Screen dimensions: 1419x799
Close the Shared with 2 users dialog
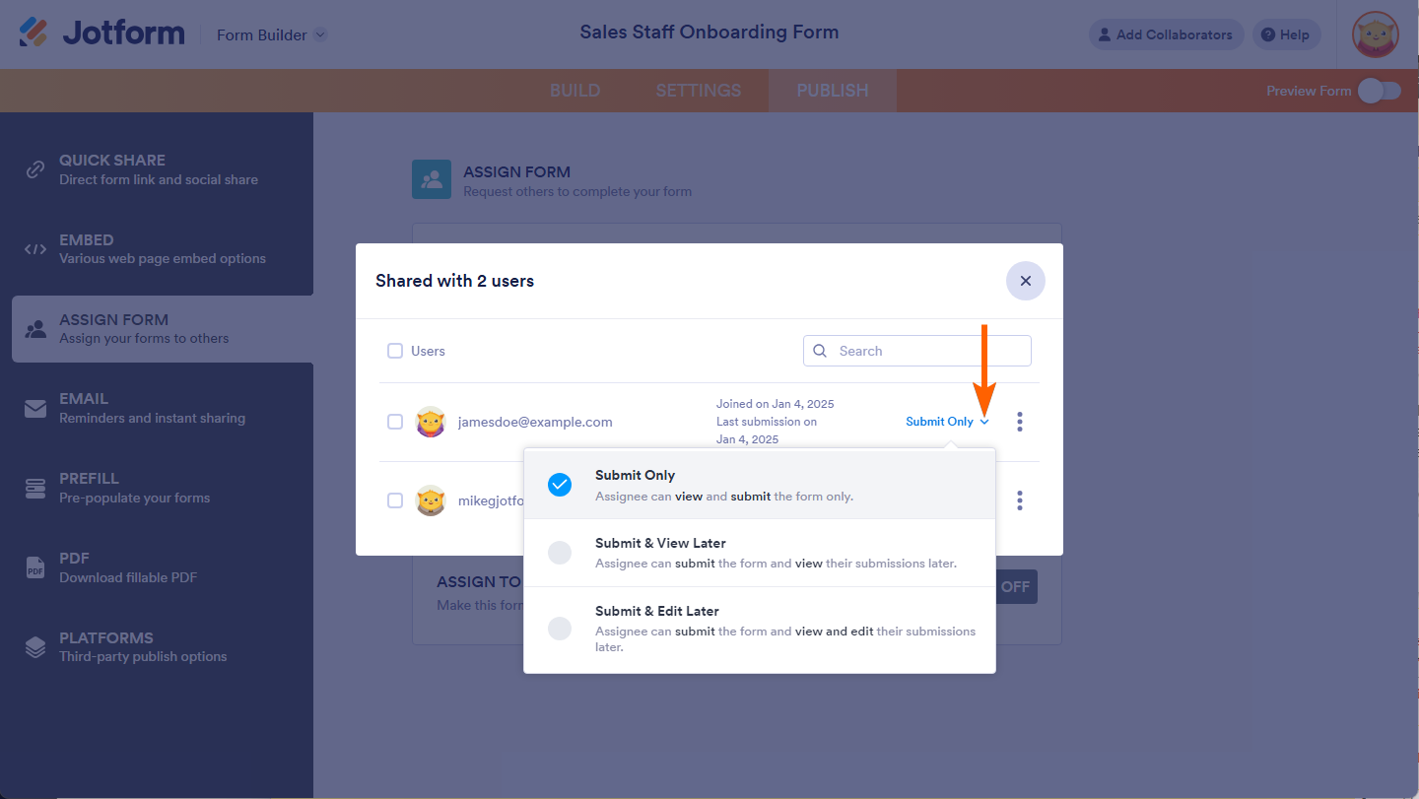pos(1025,281)
